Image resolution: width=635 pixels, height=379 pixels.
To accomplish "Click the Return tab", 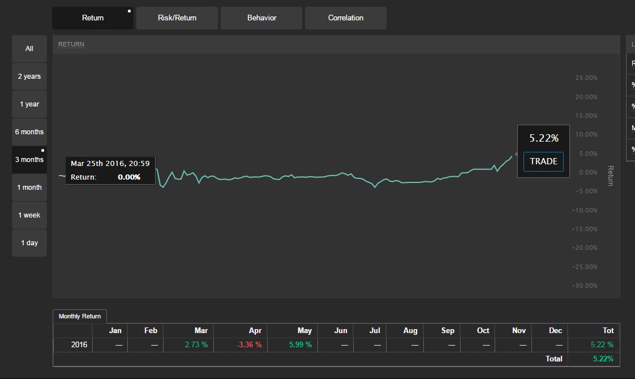I will (93, 18).
